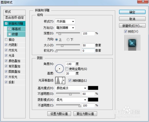Open 描边 settings in style list

pos(12,39)
